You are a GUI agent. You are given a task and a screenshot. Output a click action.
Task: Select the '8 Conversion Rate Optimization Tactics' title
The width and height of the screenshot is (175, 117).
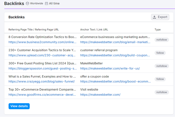[x=43, y=37]
